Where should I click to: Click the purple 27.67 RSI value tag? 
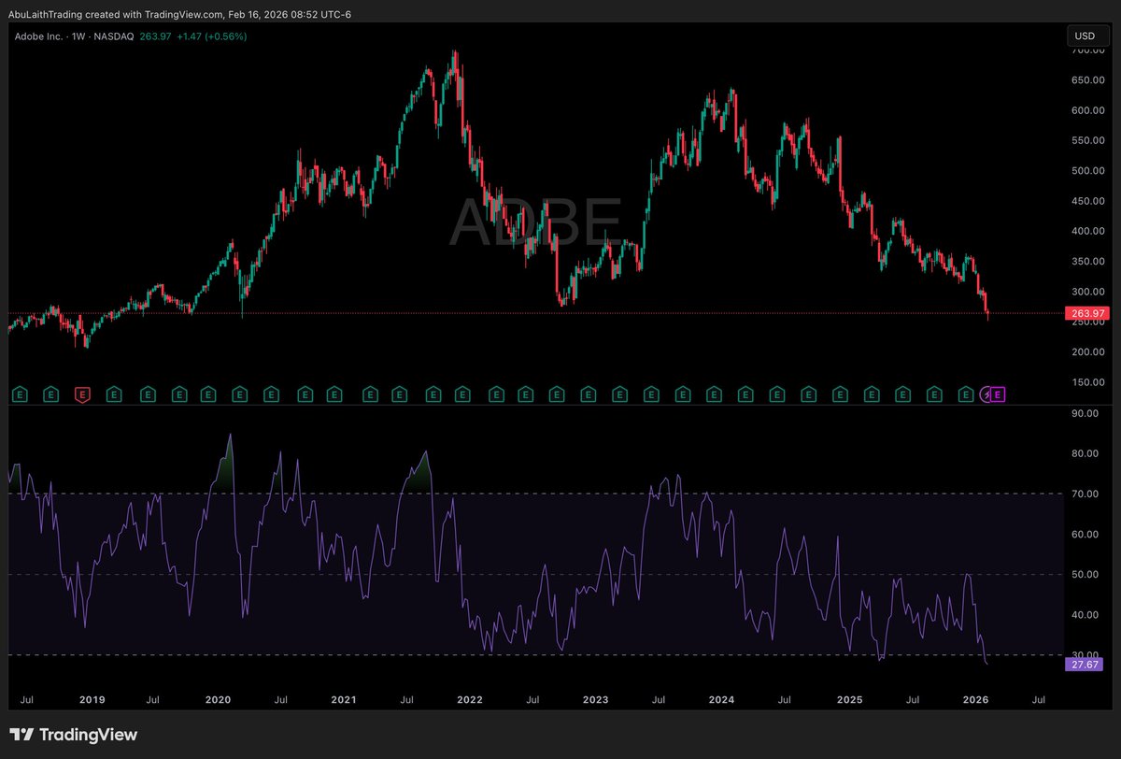pyautogui.click(x=1084, y=665)
